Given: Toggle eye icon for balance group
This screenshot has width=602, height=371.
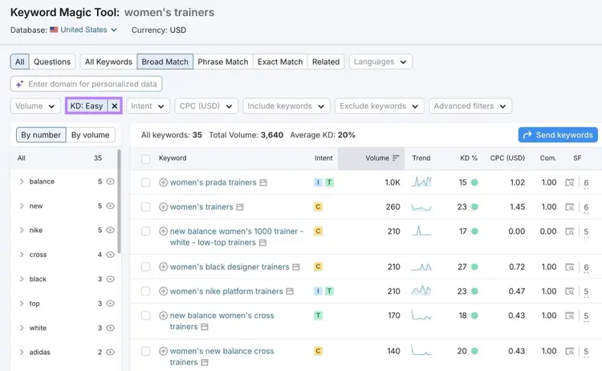Looking at the screenshot, I should coord(110,181).
